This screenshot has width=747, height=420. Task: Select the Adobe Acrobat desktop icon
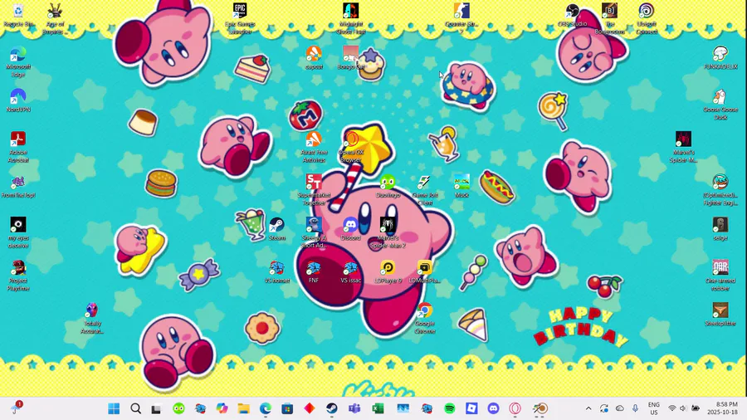click(18, 148)
